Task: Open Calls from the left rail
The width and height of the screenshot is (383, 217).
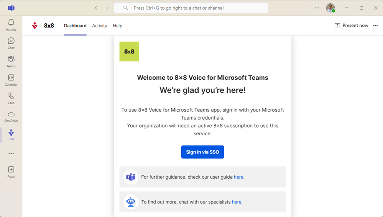Action: (x=11, y=99)
